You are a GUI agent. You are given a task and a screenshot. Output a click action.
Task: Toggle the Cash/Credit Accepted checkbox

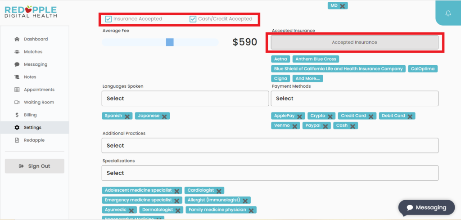click(193, 19)
